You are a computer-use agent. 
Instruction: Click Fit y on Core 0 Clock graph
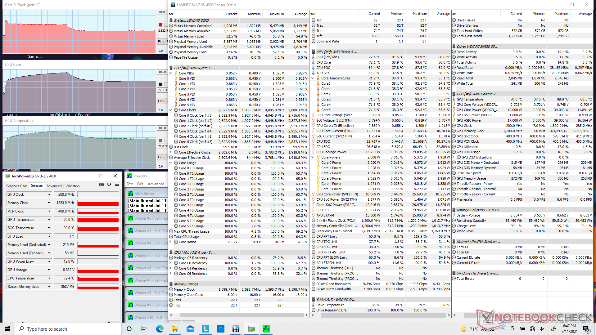(x=161, y=42)
